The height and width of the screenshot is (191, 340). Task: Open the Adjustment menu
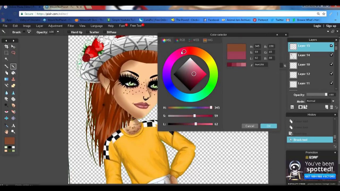(x=55, y=26)
